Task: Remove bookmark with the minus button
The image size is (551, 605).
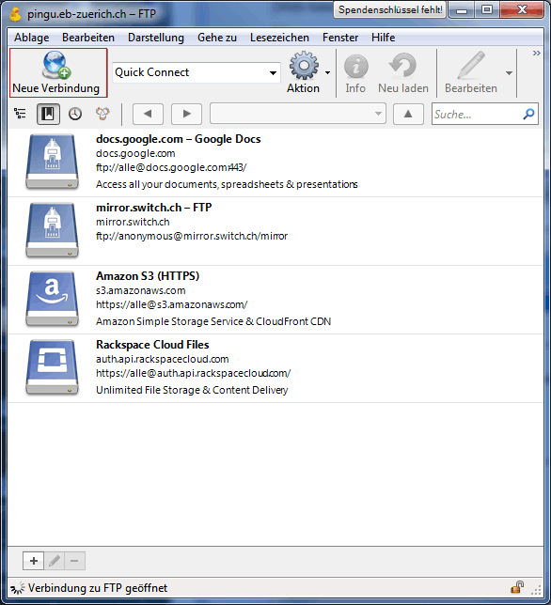Action: pos(74,561)
